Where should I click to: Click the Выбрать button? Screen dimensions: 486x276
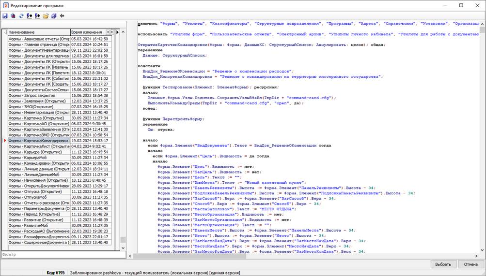coord(443,264)
